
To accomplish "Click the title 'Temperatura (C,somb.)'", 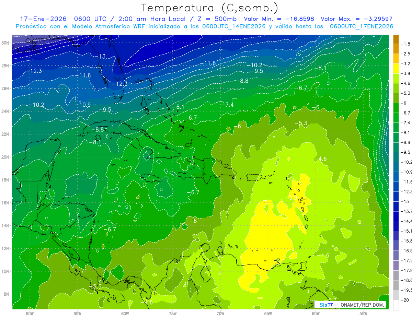I will [x=210, y=8].
